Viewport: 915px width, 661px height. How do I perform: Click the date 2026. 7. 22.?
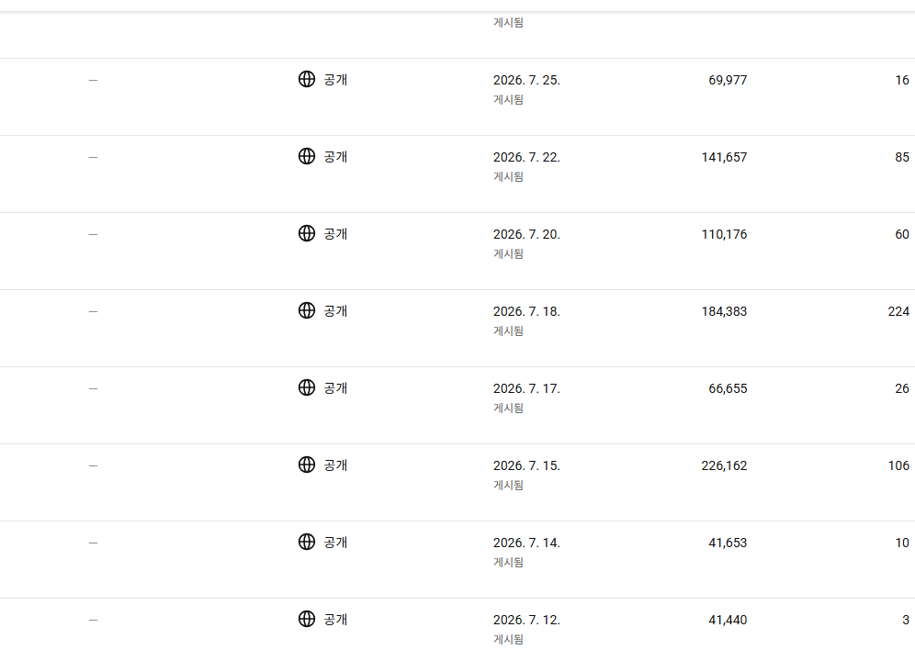pyautogui.click(x=526, y=158)
